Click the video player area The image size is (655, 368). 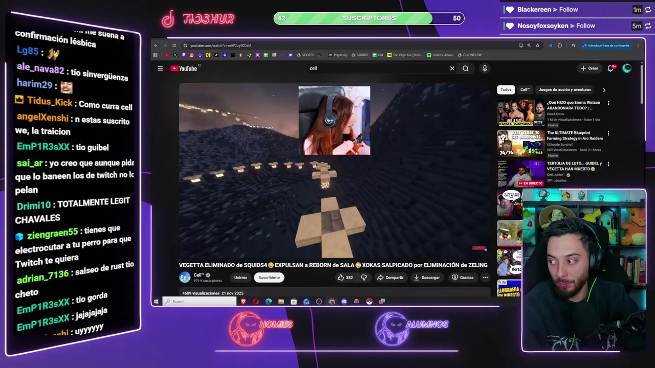(334, 170)
